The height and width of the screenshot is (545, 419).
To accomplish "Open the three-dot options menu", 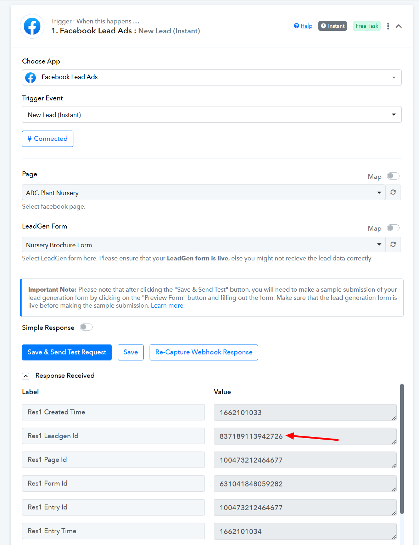I will pyautogui.click(x=388, y=26).
